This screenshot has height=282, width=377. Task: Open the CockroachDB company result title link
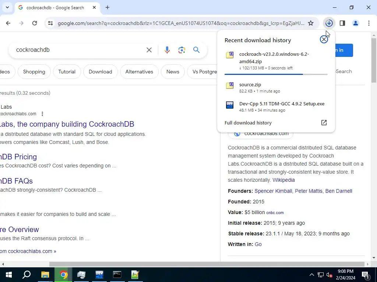(x=67, y=124)
